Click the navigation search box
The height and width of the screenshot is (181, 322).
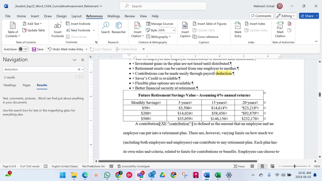click(40, 69)
